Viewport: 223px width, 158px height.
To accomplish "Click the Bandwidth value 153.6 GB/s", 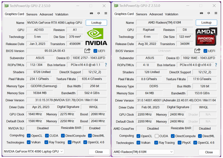I will coord(202,93).
